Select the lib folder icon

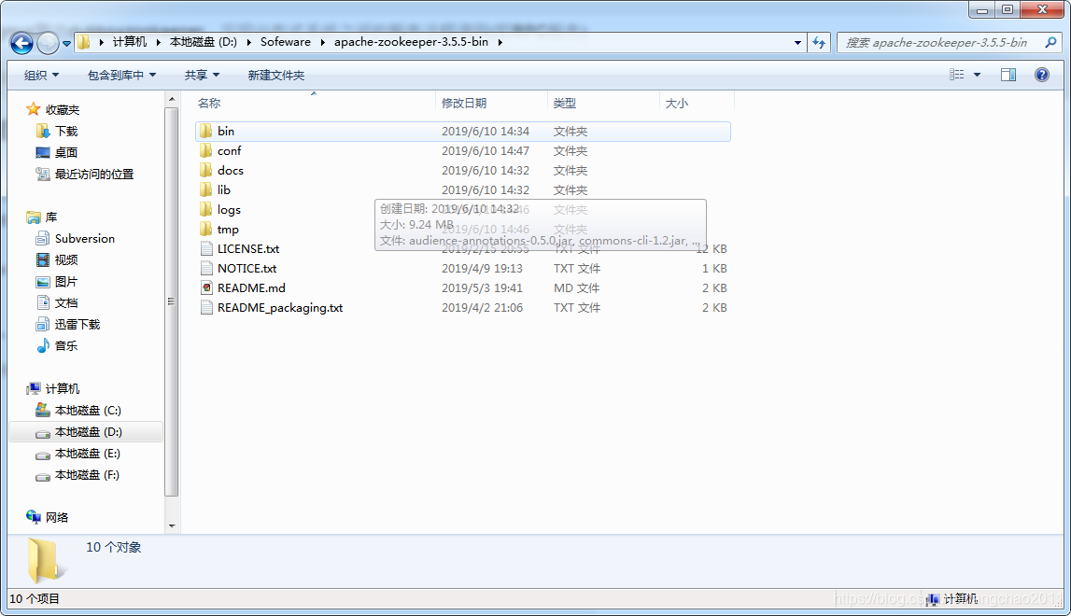(206, 189)
